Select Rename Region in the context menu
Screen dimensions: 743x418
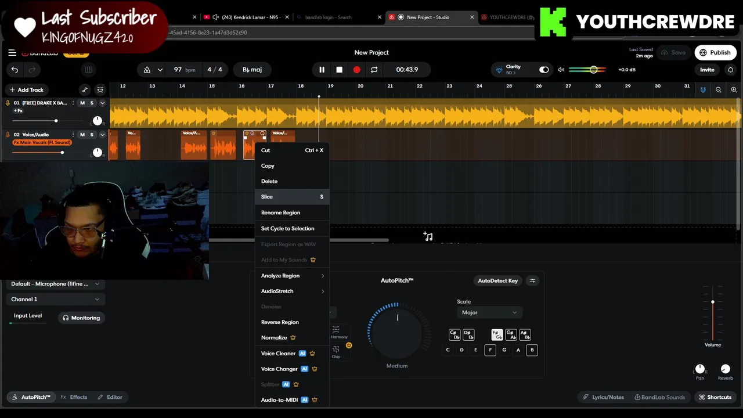pyautogui.click(x=292, y=212)
